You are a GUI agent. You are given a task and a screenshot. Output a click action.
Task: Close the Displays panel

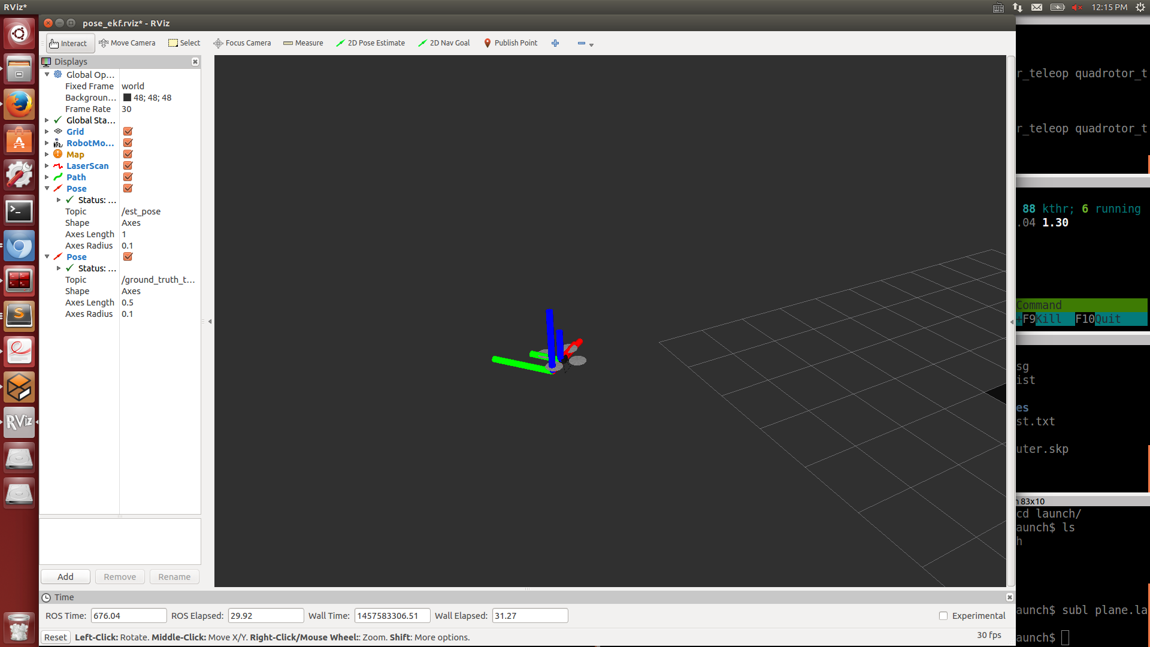coord(195,62)
